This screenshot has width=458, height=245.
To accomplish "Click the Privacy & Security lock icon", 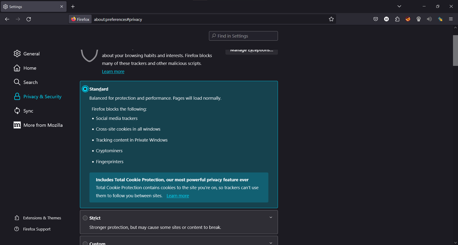I will (x=17, y=97).
